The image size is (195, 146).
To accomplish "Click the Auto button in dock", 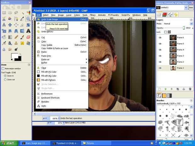I will [191, 8].
